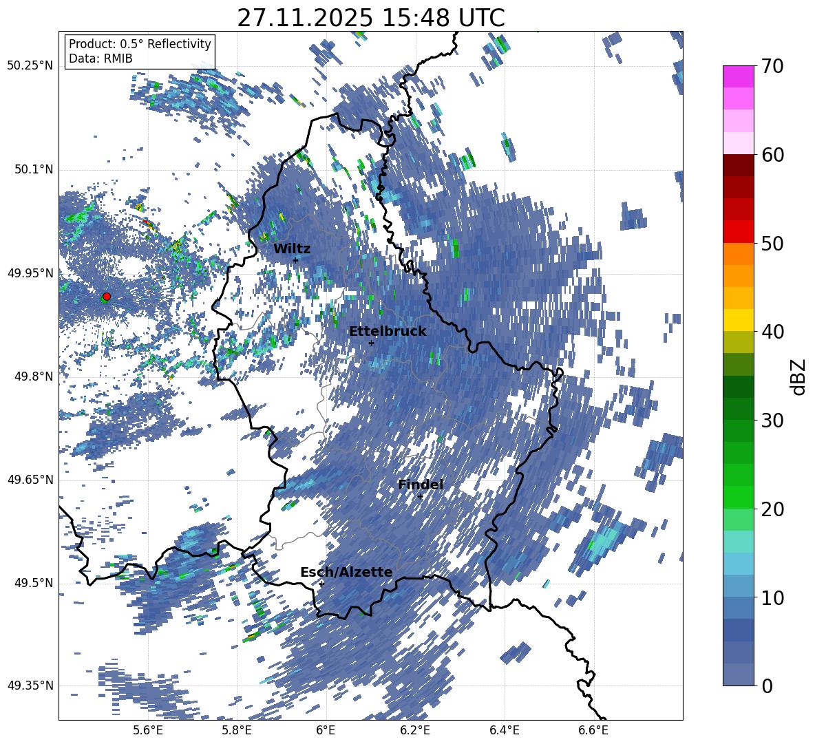The height and width of the screenshot is (744, 815).
Task: Click the 0 colorbar tick label
Action: pyautogui.click(x=768, y=685)
